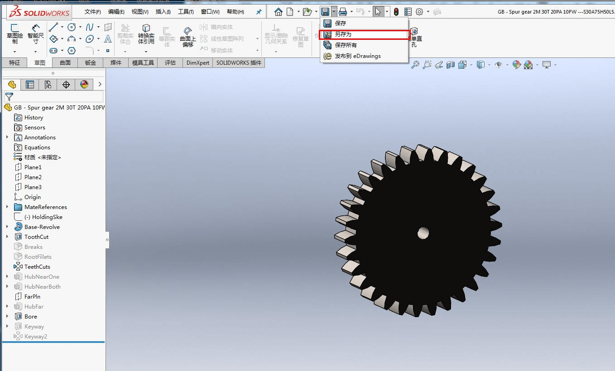Expand the Annotations tree node

click(x=7, y=137)
